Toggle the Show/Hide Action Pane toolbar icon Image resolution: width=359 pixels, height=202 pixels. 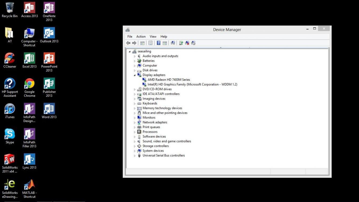pos(165,43)
